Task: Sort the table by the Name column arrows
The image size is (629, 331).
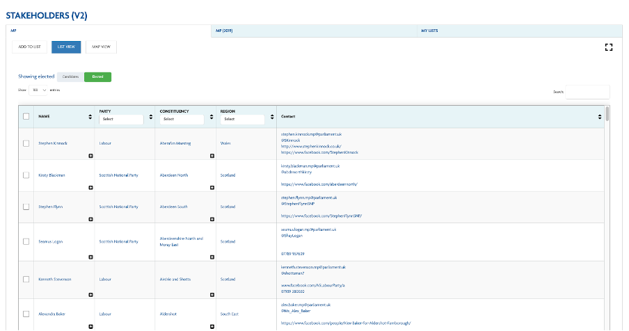Action: (90, 117)
